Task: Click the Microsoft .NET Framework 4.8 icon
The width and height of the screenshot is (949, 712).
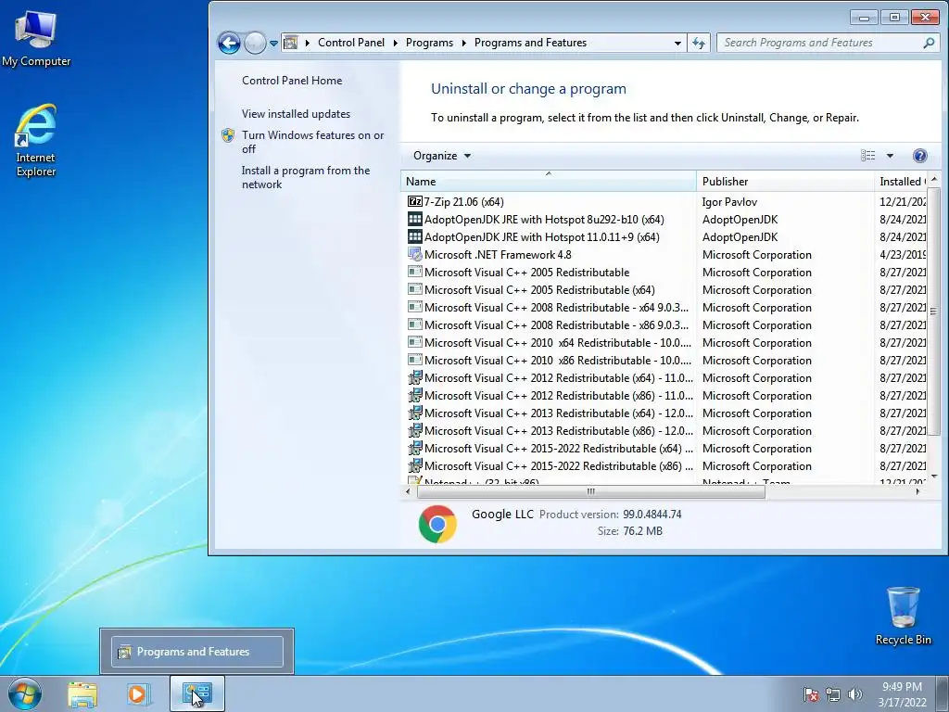Action: (x=414, y=254)
